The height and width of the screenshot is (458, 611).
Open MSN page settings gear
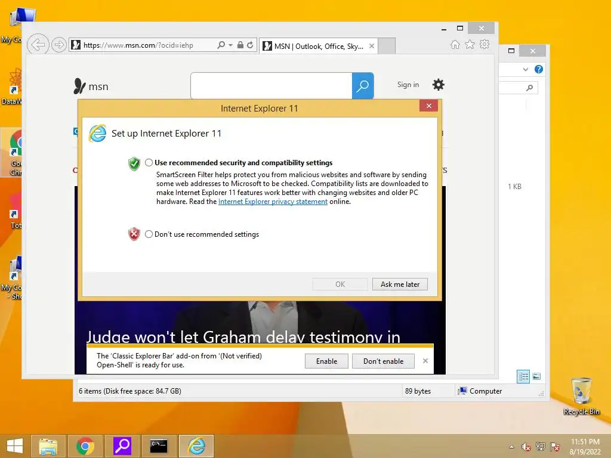pos(439,85)
